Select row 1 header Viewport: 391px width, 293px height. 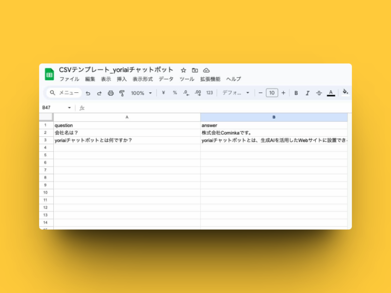[46, 125]
